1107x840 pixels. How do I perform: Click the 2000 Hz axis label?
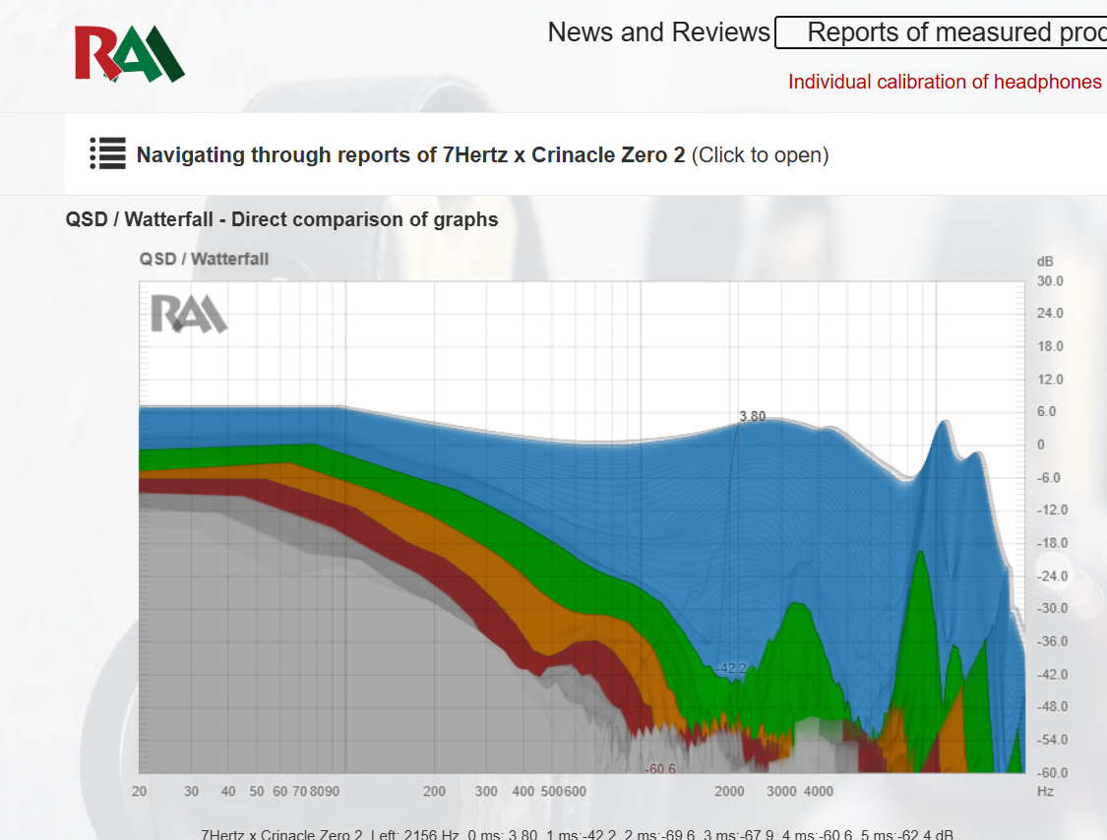click(x=729, y=791)
